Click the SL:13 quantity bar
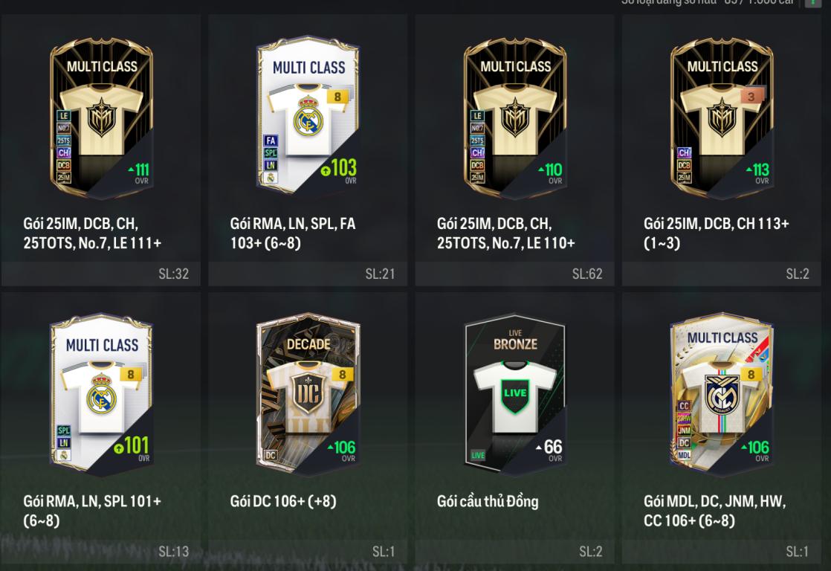831x571 pixels. (x=101, y=552)
